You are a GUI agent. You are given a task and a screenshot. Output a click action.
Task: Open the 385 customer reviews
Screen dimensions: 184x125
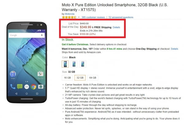(93, 17)
